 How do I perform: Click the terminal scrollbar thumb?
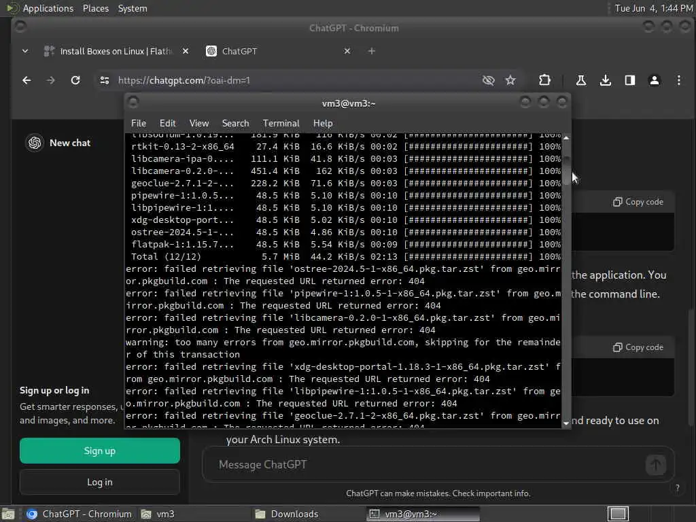[x=566, y=171]
